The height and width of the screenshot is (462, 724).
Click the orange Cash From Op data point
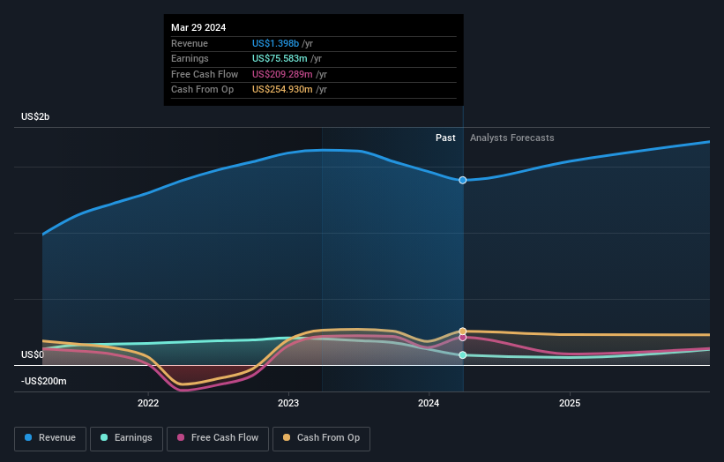pyautogui.click(x=463, y=332)
